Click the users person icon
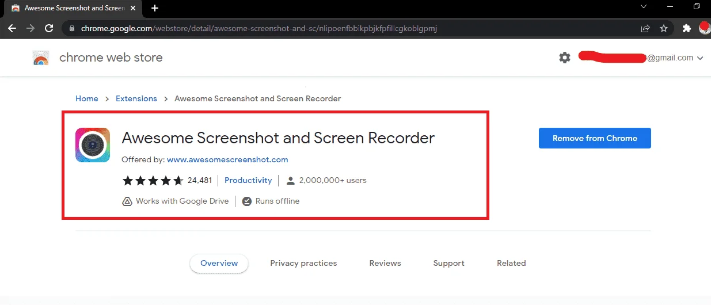The image size is (711, 305). coord(291,181)
